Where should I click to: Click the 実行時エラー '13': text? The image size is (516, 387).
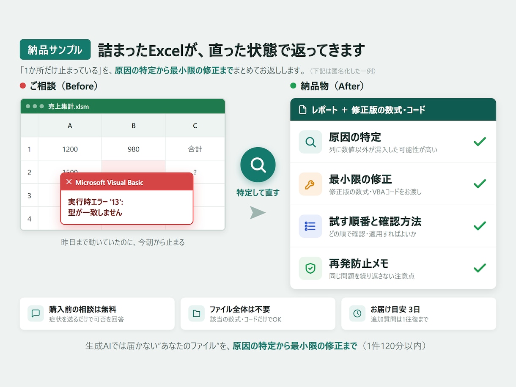96,202
